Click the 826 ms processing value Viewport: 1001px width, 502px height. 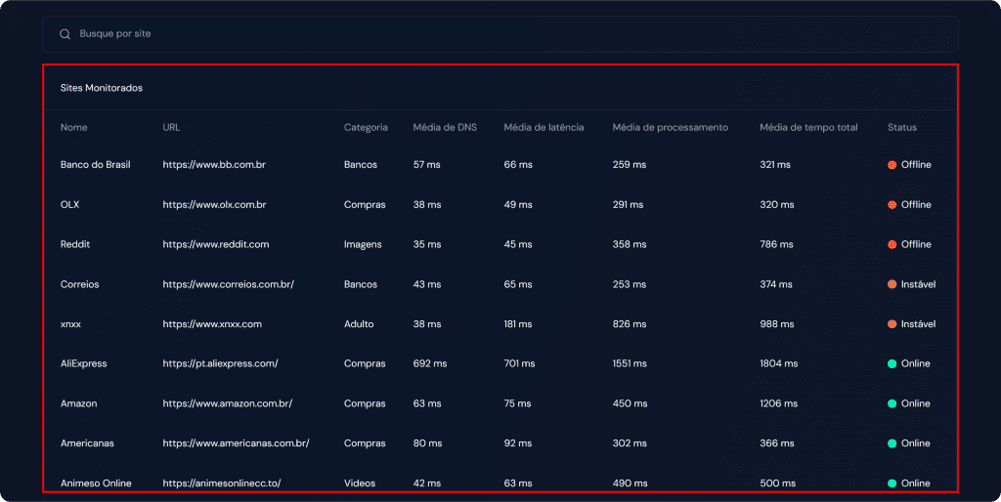pos(630,324)
